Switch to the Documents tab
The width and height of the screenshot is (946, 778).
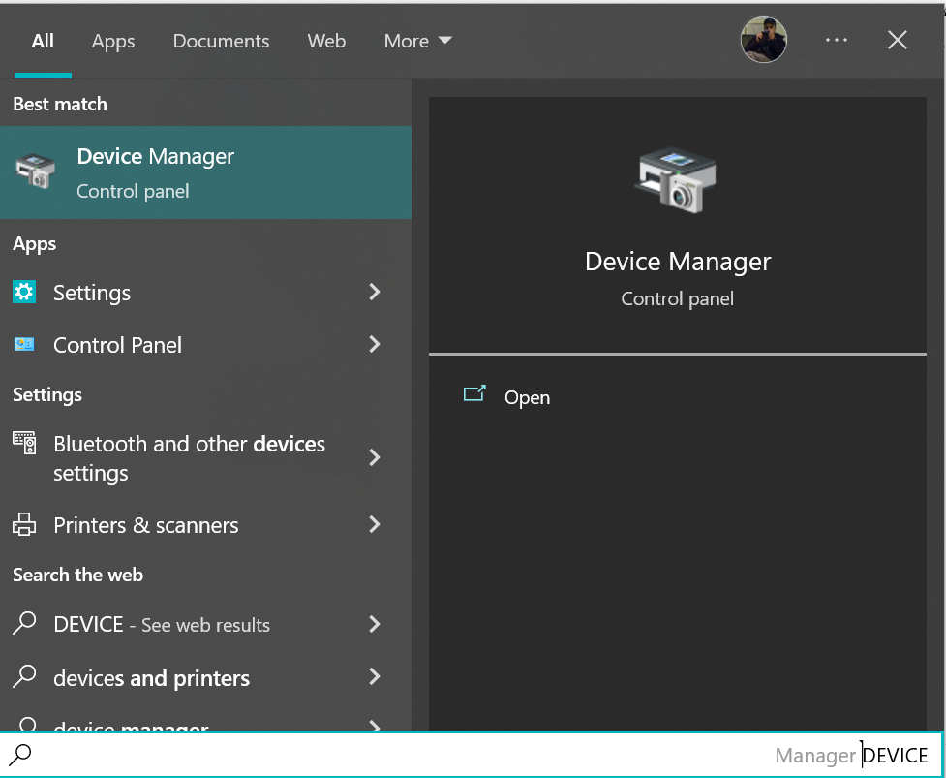[x=221, y=41]
